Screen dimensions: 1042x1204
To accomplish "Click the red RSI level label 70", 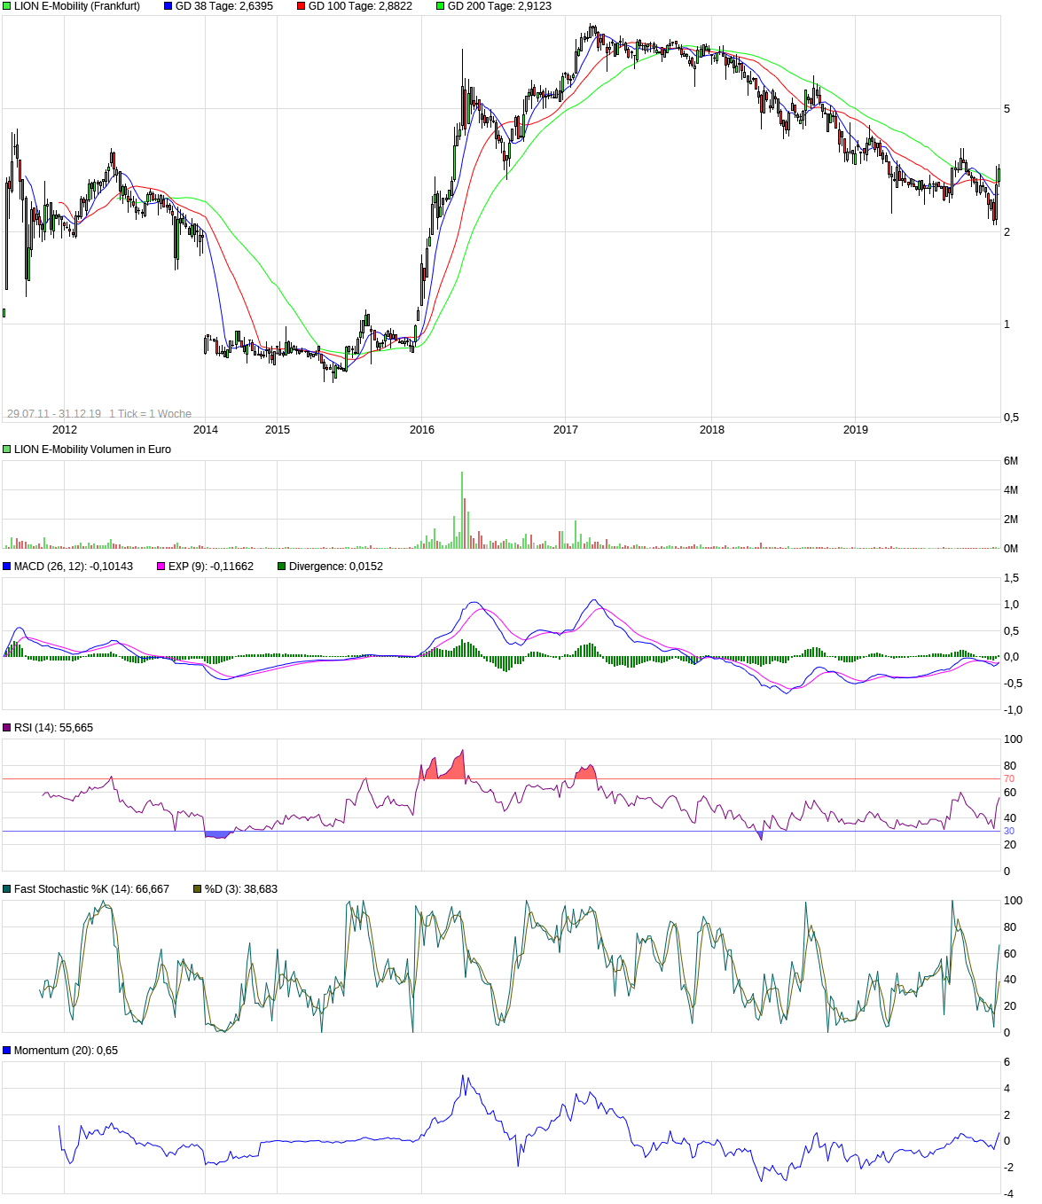I will click(x=1009, y=779).
